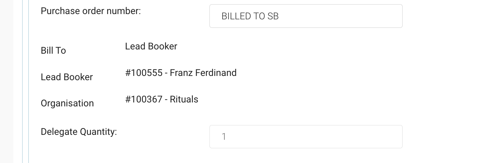This screenshot has width=498, height=163.
Task: Click the 'Delegate Quantity:' label
Action: pyautogui.click(x=79, y=132)
